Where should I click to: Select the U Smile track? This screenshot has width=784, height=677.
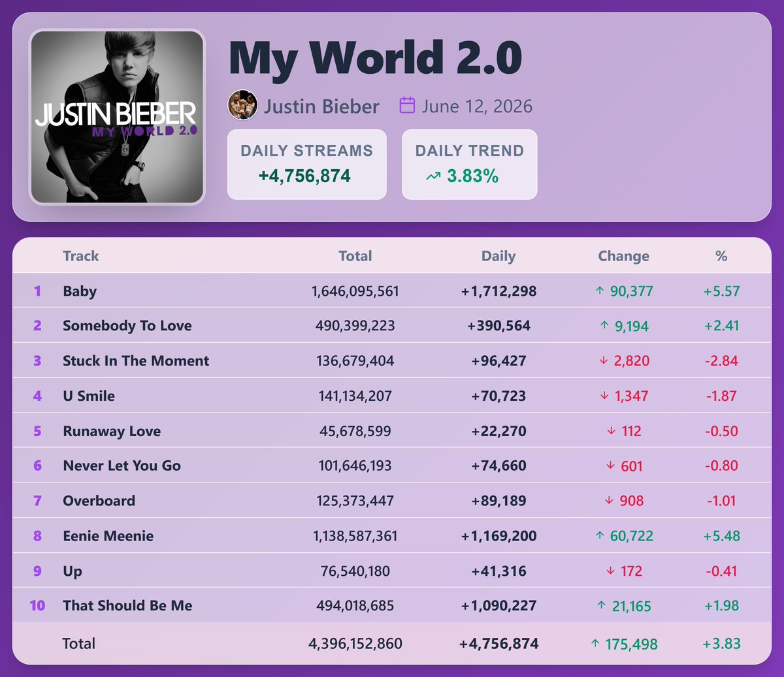point(89,396)
